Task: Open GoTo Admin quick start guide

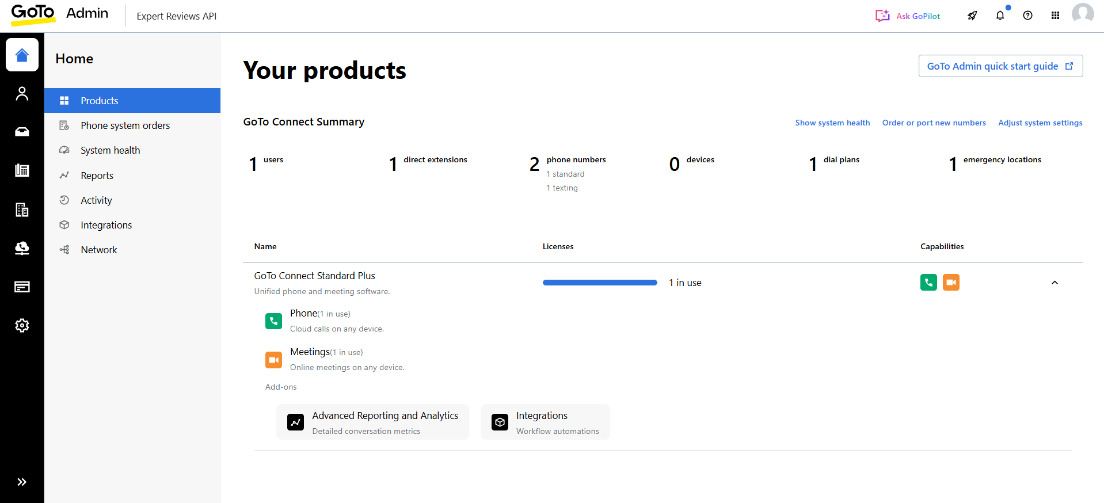Action: [x=1000, y=66]
